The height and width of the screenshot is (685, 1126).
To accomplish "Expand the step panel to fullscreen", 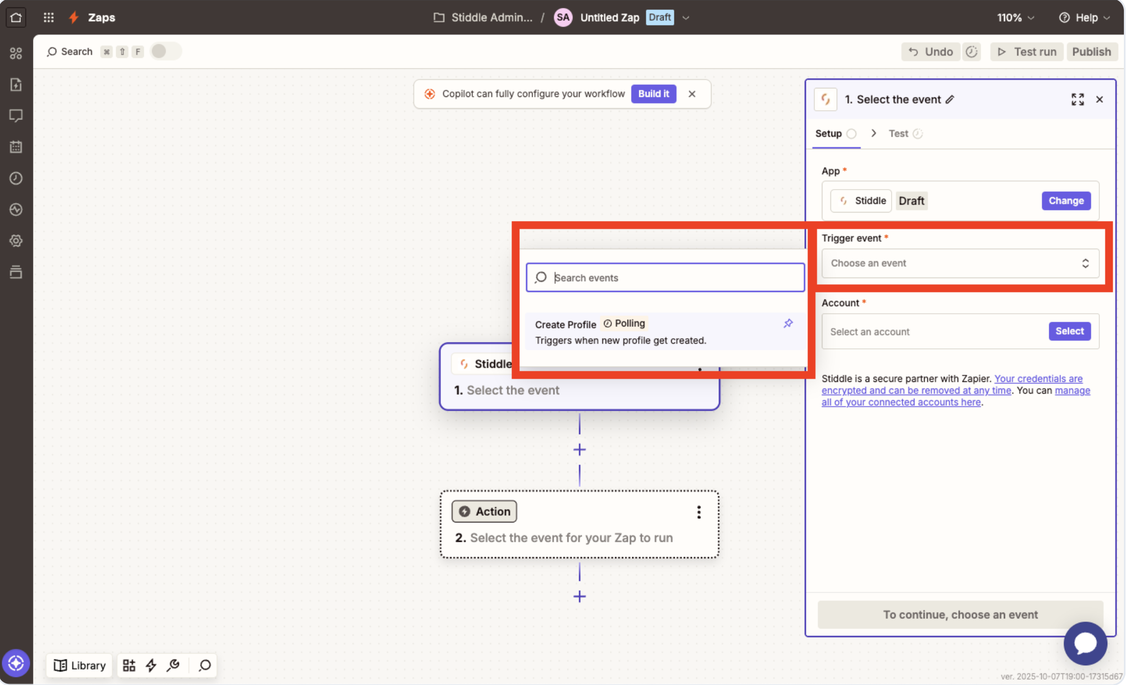I will 1078,100.
